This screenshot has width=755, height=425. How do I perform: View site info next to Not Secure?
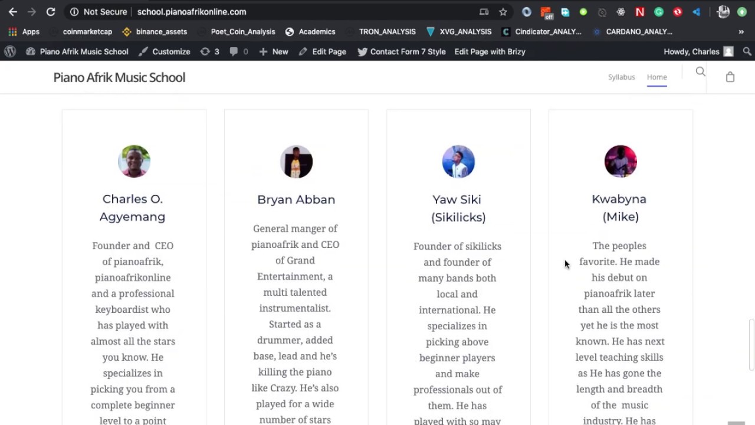[74, 12]
